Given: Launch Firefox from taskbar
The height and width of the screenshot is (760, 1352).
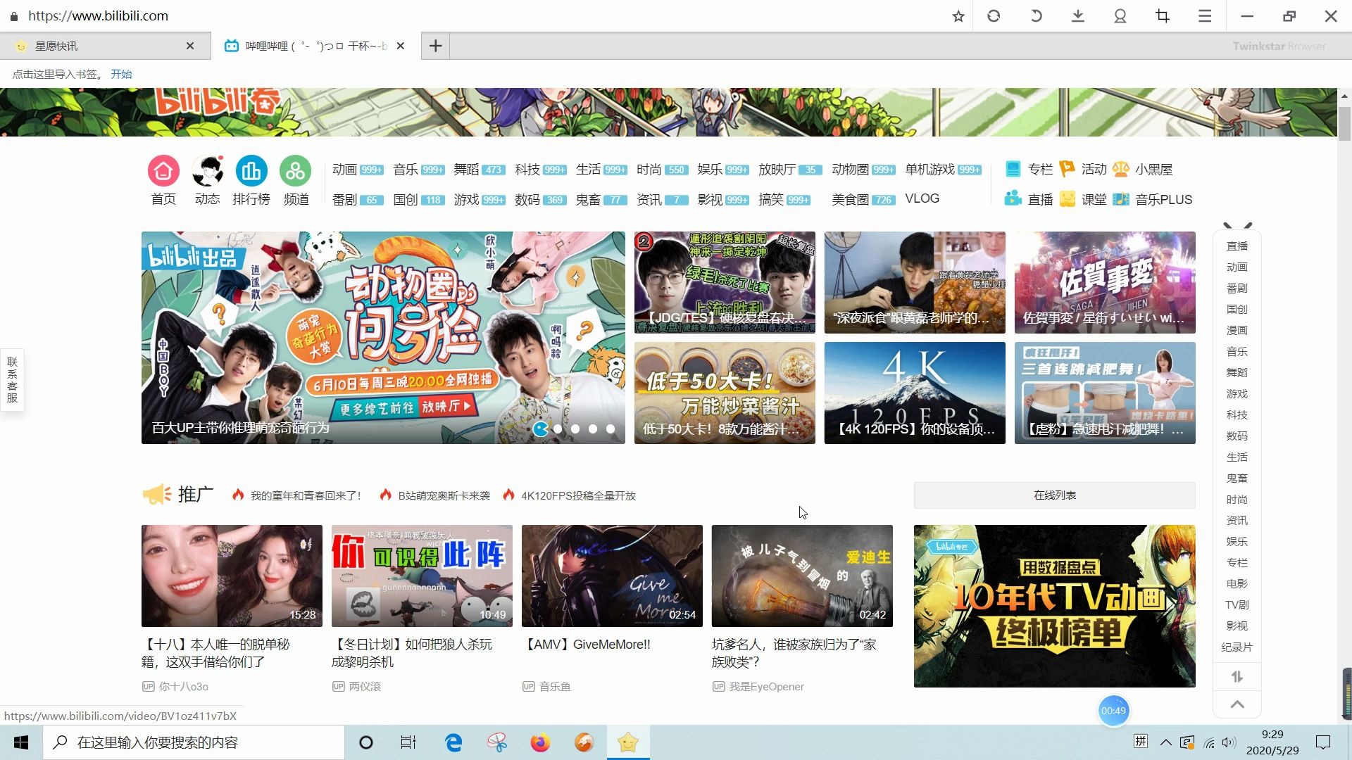Looking at the screenshot, I should pos(540,742).
